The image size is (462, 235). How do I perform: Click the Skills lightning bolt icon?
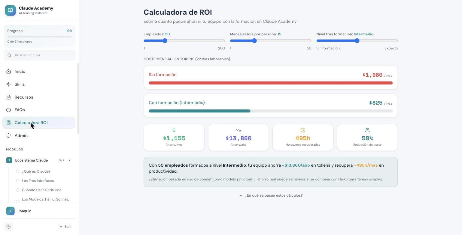tap(8, 84)
